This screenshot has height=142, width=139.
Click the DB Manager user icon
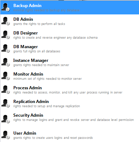[6, 49]
